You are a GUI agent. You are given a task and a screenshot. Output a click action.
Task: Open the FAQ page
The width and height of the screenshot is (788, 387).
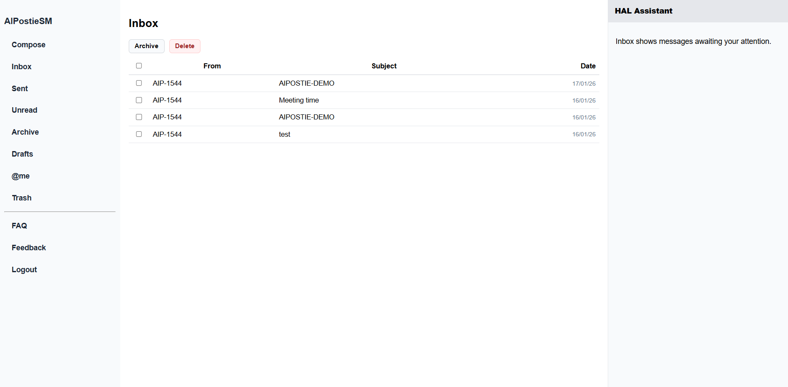19,226
